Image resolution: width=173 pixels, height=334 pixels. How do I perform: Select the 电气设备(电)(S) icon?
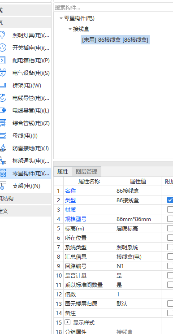pos(3,73)
